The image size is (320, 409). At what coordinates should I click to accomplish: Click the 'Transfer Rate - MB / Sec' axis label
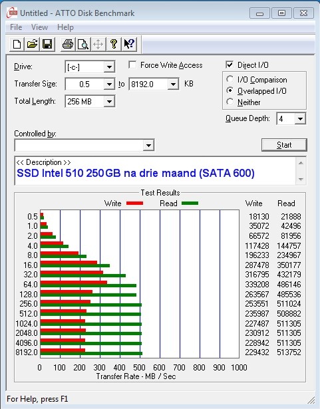pos(136,376)
